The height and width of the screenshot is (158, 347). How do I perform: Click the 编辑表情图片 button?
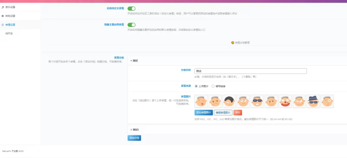(223, 112)
